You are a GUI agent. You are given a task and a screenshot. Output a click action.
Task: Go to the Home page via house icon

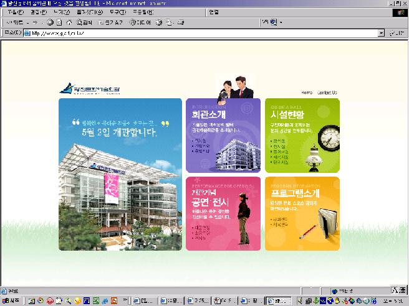pos(69,22)
